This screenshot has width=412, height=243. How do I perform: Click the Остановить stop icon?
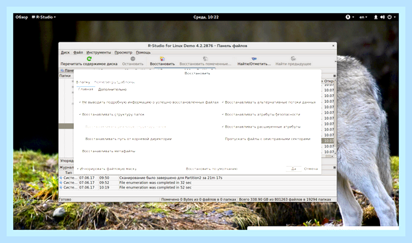(x=133, y=59)
